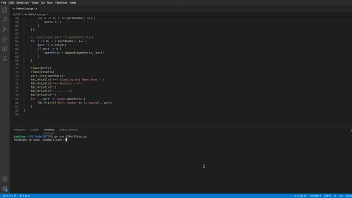Image resolution: width=352 pixels, height=198 pixels.
Task: Click the 01PortScan.go breadcrumb
Action: [35, 14]
